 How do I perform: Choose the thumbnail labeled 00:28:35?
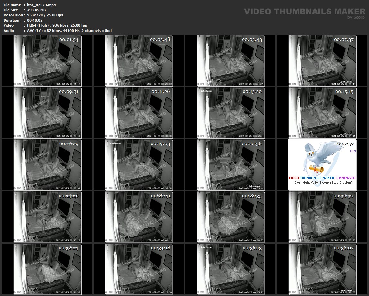pos(230,217)
